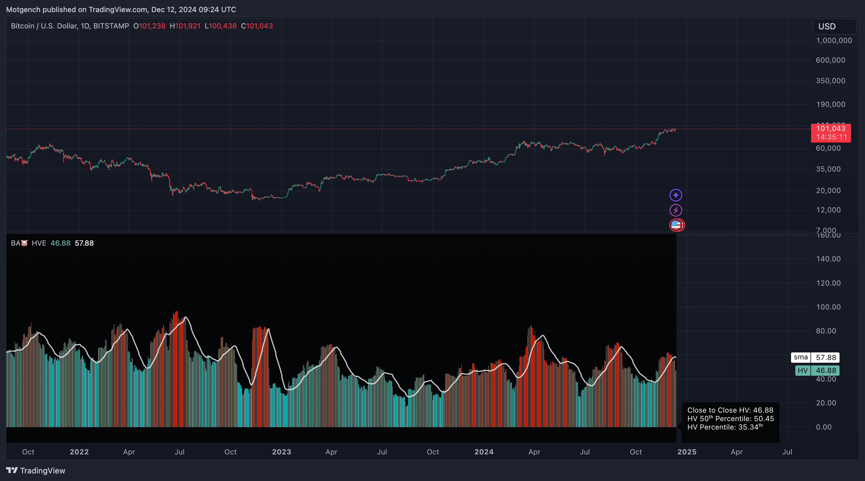Image resolution: width=865 pixels, height=481 pixels.
Task: Click the purple lightning bolt event icon
Action: 676,210
